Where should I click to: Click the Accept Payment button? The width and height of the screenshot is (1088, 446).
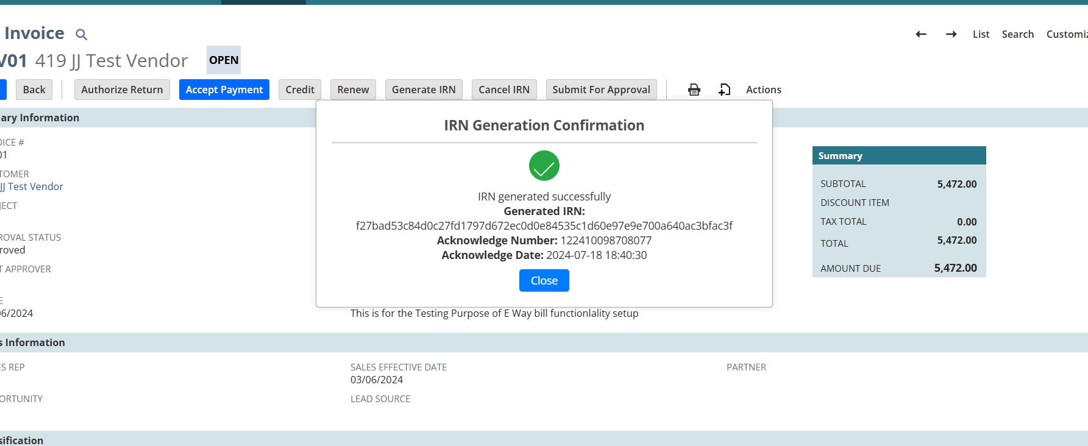point(224,90)
